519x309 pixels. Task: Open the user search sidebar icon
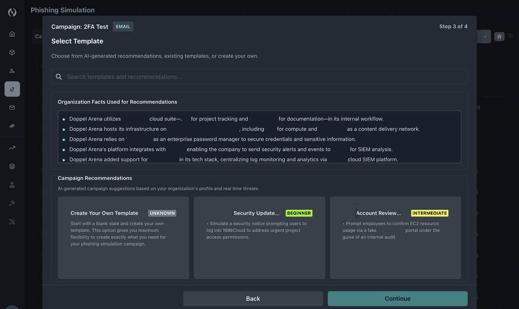click(x=12, y=70)
